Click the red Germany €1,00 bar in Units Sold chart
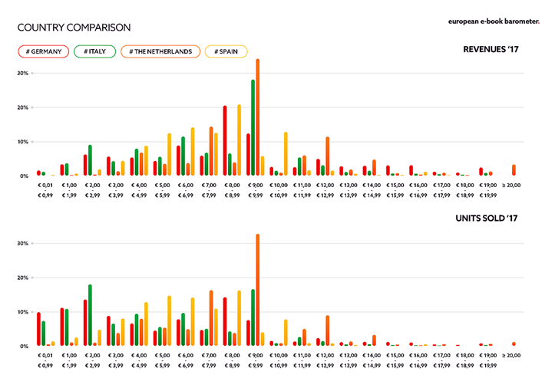 (x=62, y=327)
